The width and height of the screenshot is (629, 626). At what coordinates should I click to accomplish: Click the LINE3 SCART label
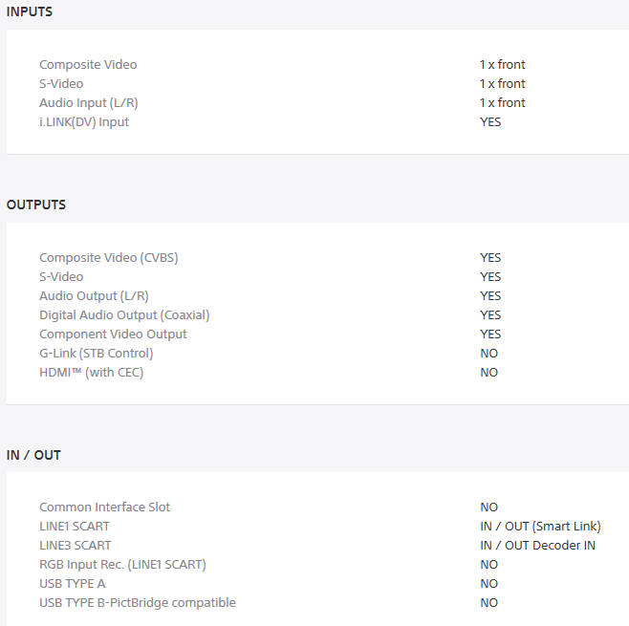tap(75, 546)
